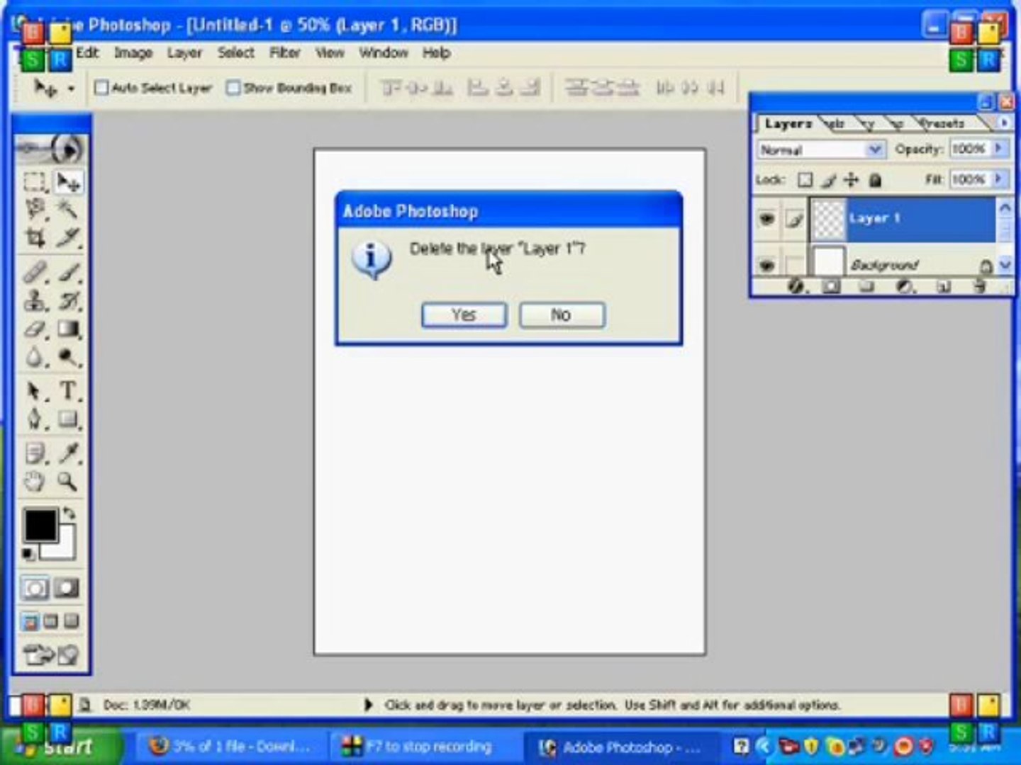Open the Edit menu
Image resolution: width=1021 pixels, height=765 pixels.
[x=87, y=52]
